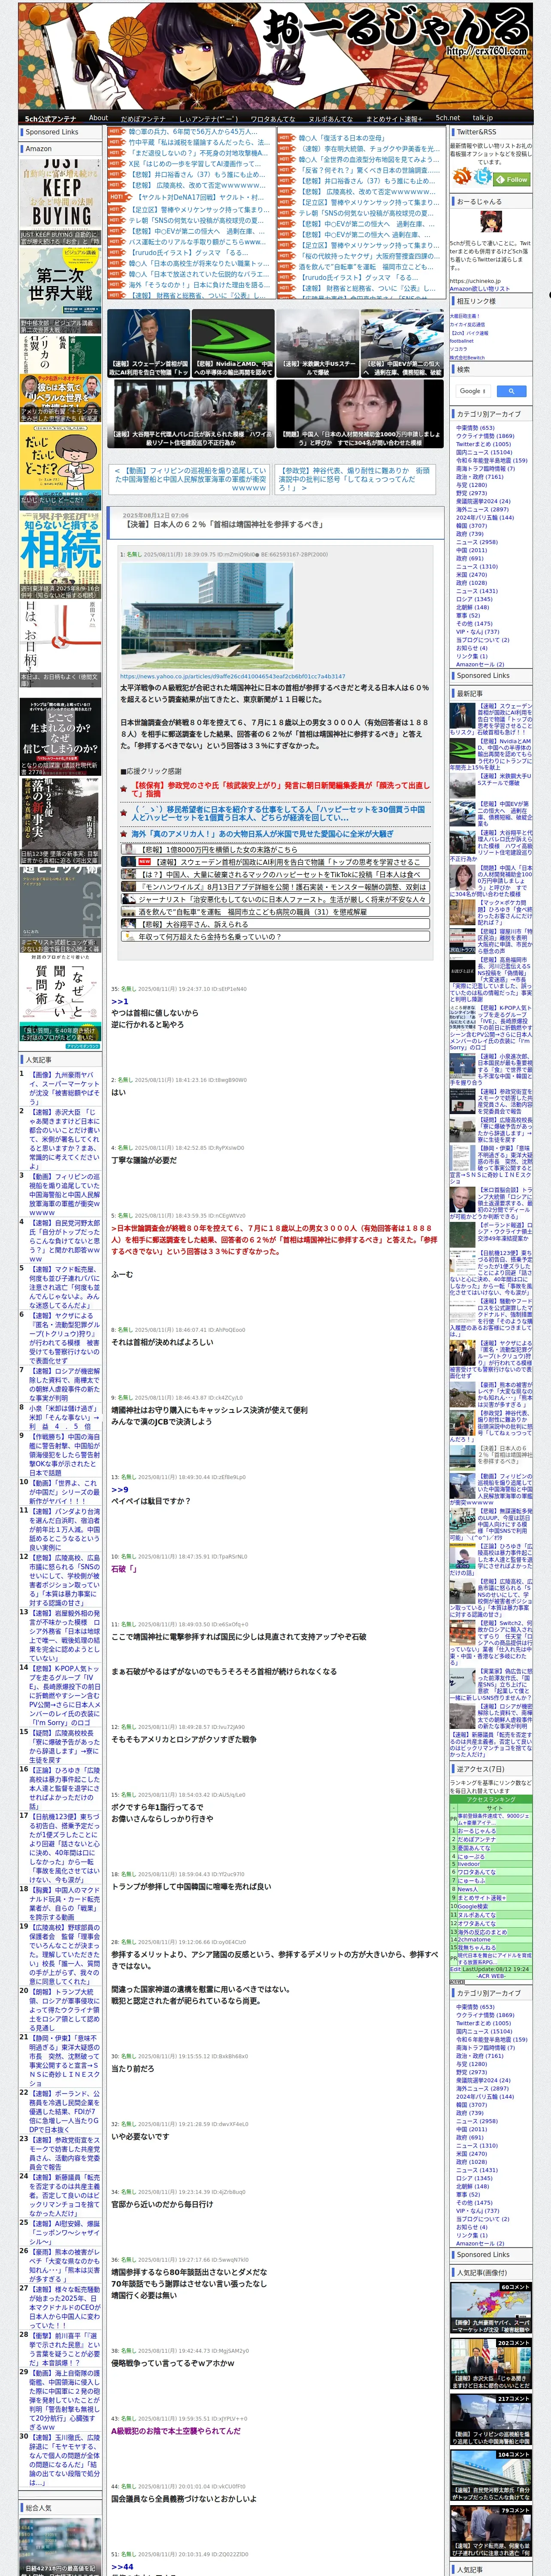Open the 福の代紋持ったヤクザ headline

[368, 255]
